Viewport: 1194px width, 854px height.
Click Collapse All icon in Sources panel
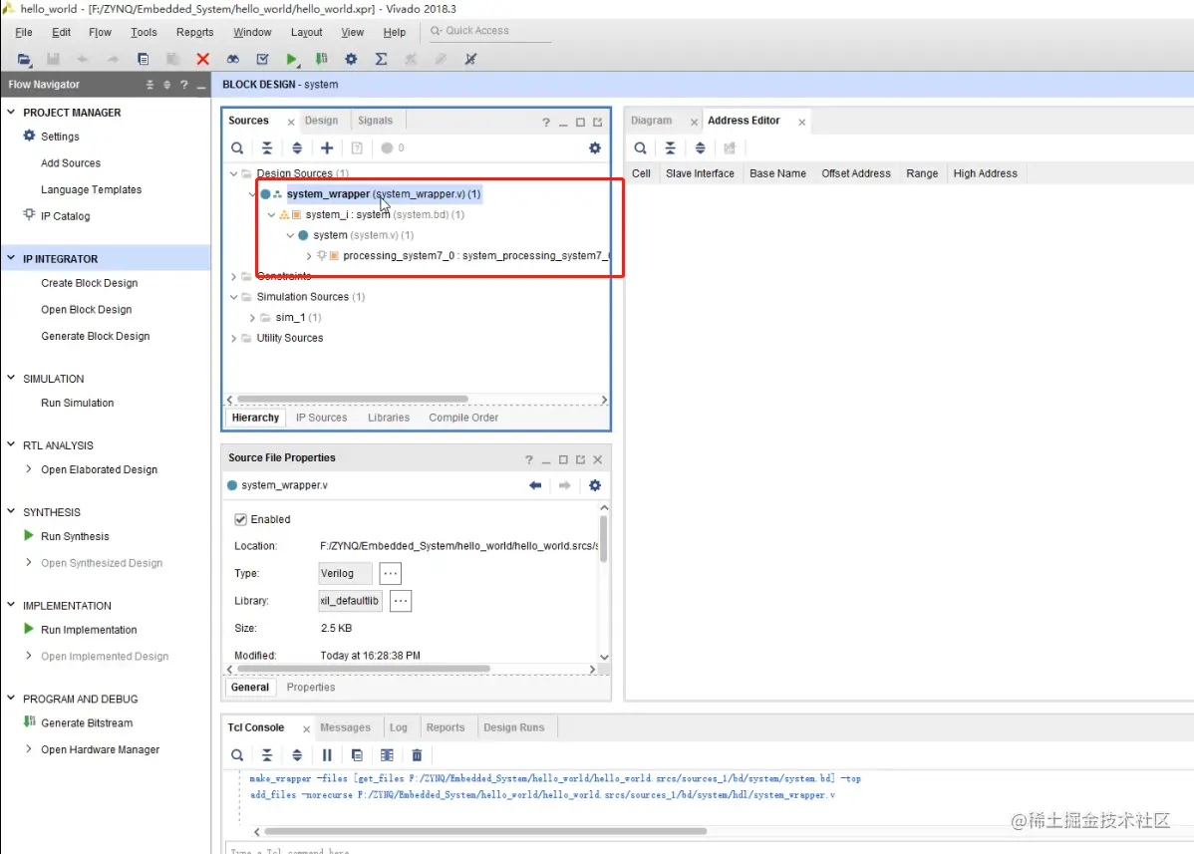coord(267,148)
